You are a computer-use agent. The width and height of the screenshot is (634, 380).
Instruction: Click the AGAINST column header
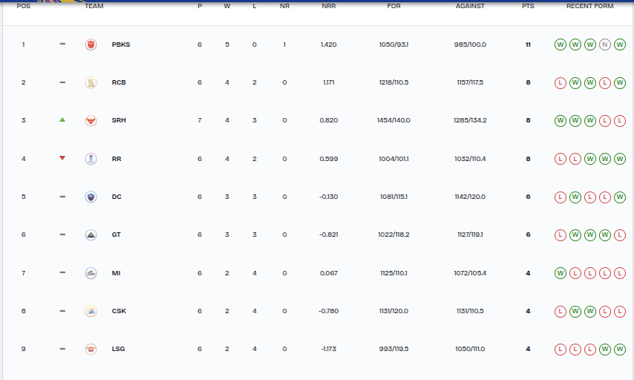[x=470, y=6]
